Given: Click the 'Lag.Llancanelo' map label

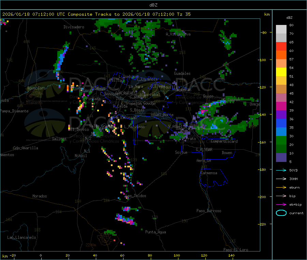Looking at the screenshot, I should coord(22,238).
